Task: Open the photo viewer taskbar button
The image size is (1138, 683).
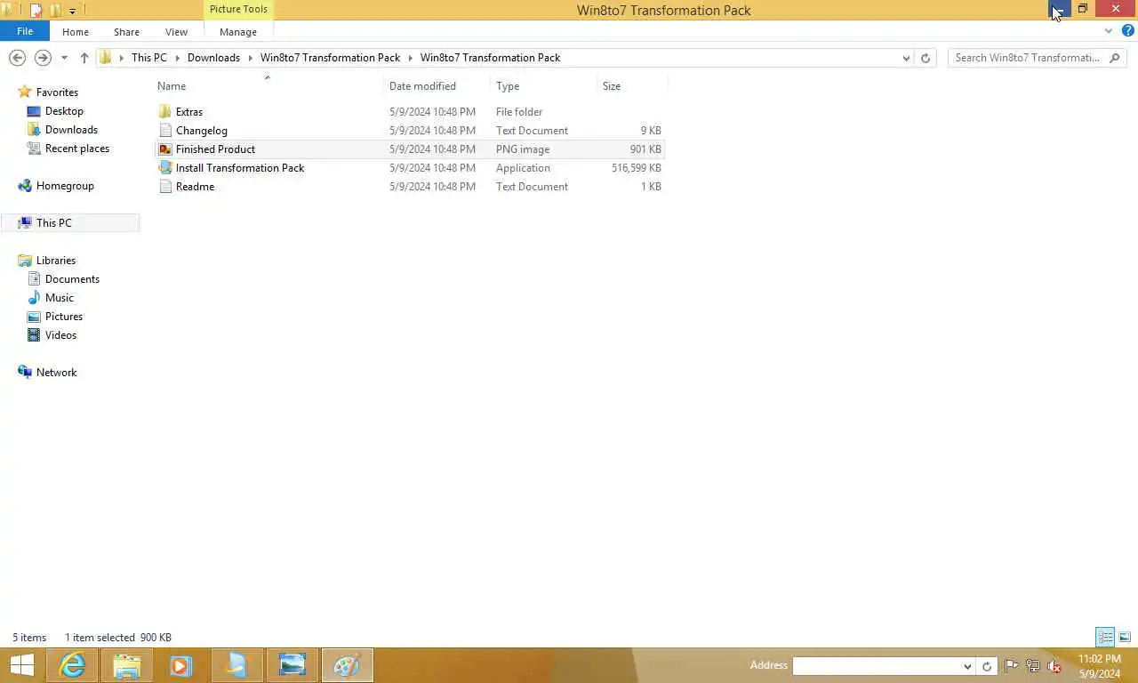Action: pyautogui.click(x=292, y=665)
